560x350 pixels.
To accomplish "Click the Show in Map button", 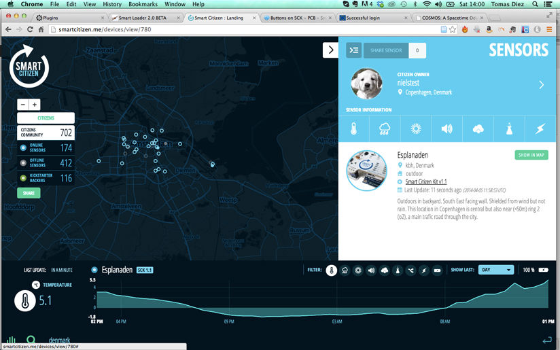I will pos(531,155).
